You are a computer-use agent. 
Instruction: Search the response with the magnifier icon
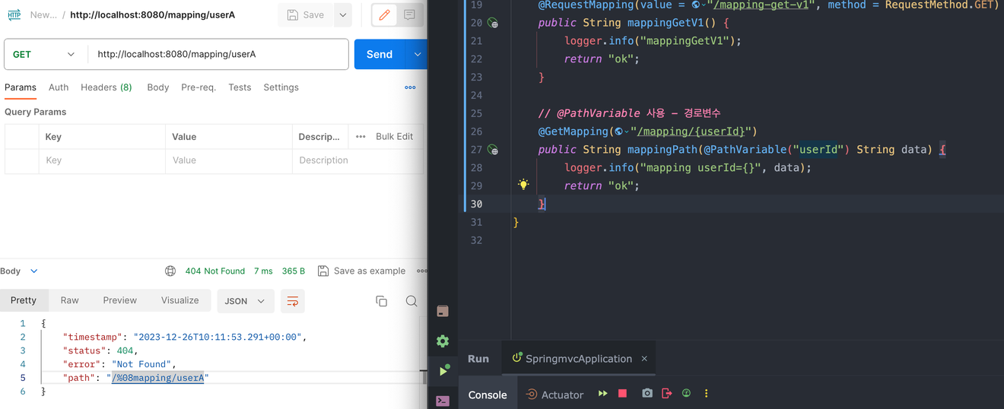pyautogui.click(x=411, y=301)
